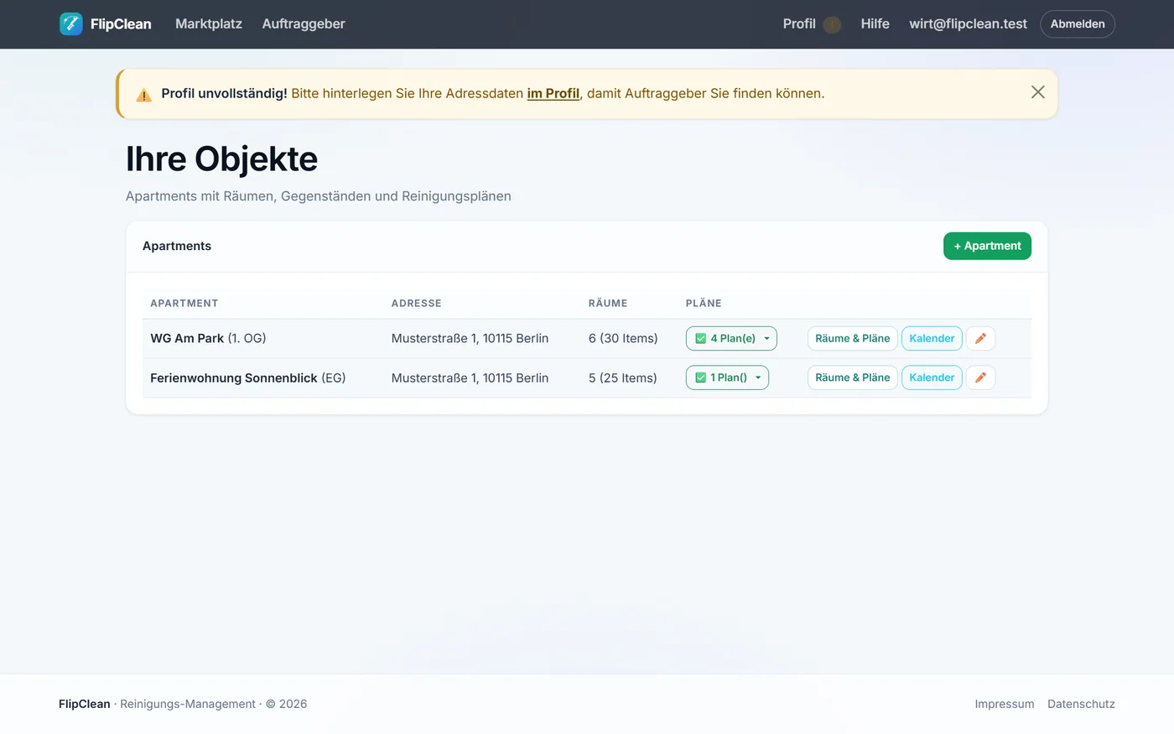The width and height of the screenshot is (1174, 734).
Task: Select the "Ferienwohnung Sonnenblick (EG)" apartment name
Action: [x=248, y=377]
